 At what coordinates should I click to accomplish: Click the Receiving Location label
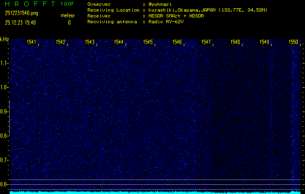tap(113, 10)
